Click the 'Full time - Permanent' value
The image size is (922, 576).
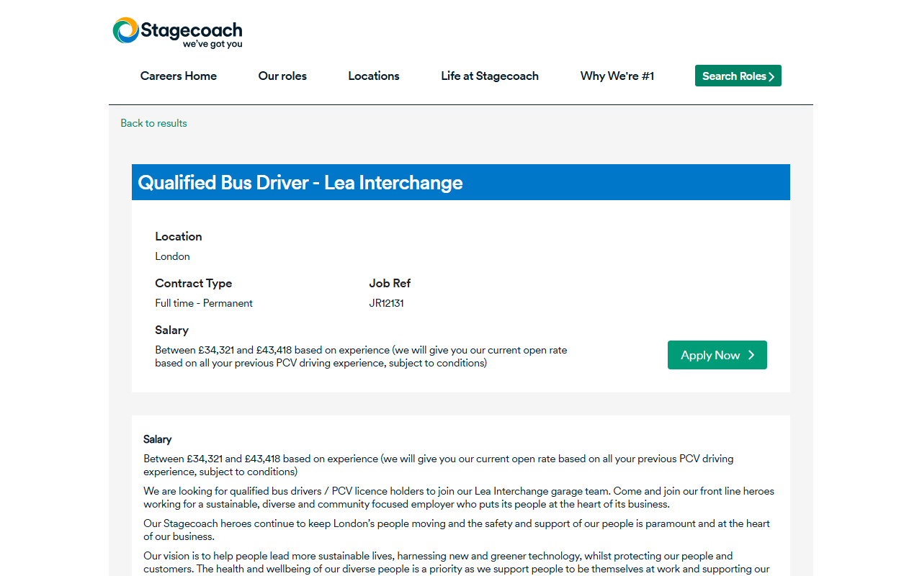point(204,303)
